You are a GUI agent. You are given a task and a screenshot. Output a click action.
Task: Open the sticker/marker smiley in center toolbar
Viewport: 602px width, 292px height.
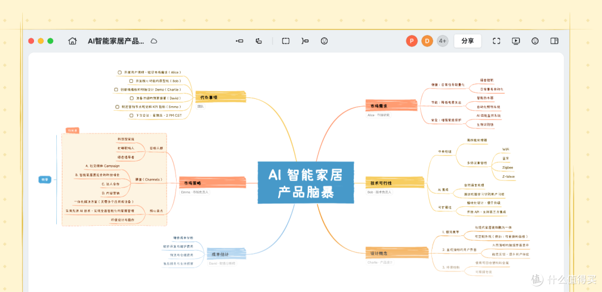click(324, 41)
